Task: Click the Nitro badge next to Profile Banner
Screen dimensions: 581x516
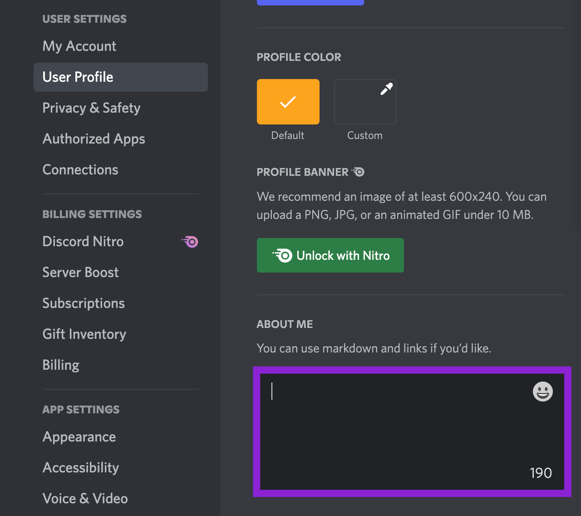Action: coord(358,172)
